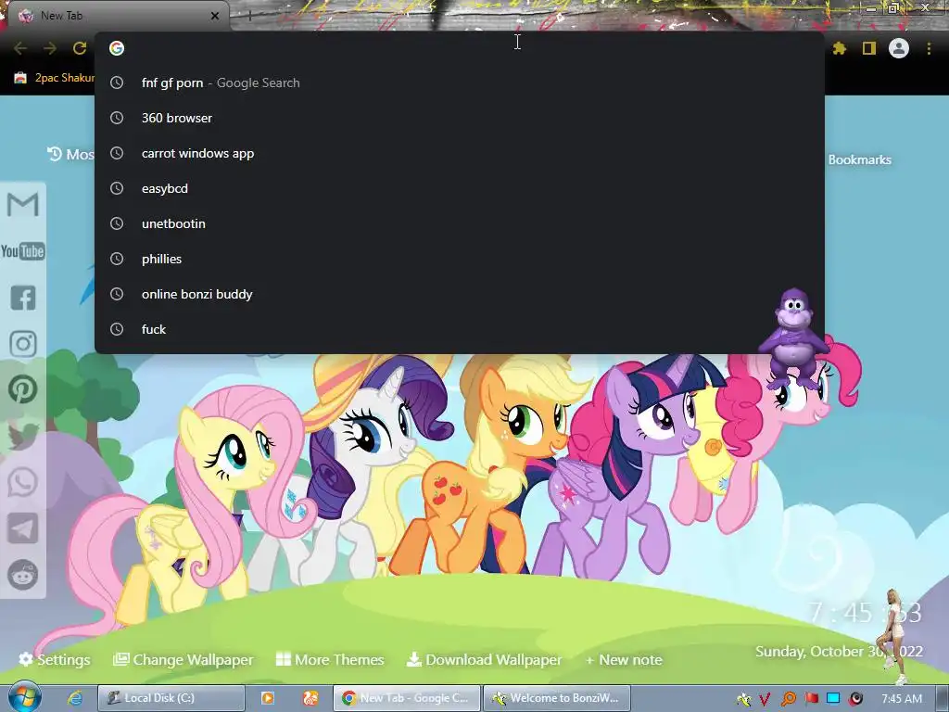Image resolution: width=949 pixels, height=712 pixels.
Task: Choose the 'phillies' search suggestion
Action: pos(460,259)
